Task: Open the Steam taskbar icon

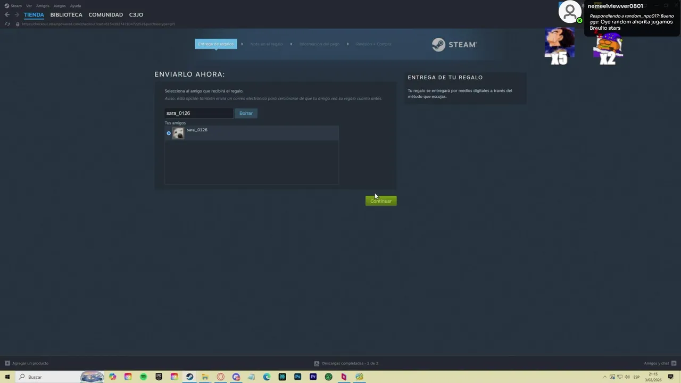Action: pyautogui.click(x=189, y=377)
